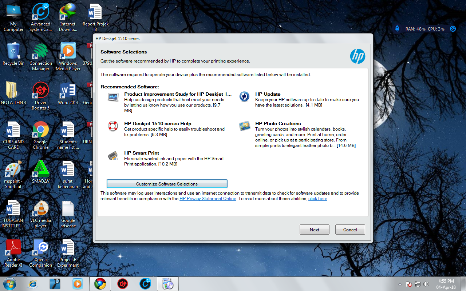Screen dimensions: 466x291
Task: Select the surat kebenaran document
Action: pyautogui.click(x=68, y=175)
